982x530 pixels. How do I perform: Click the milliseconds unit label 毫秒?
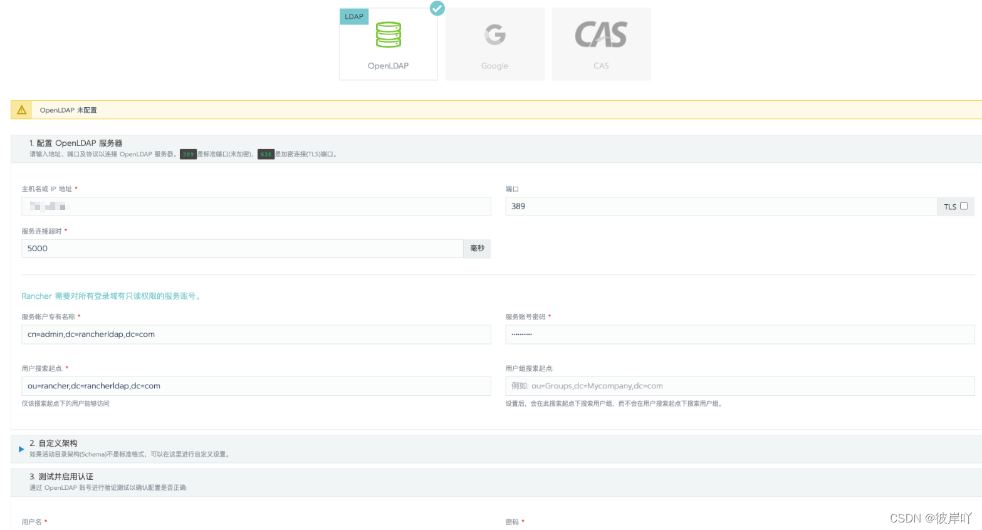click(x=478, y=249)
